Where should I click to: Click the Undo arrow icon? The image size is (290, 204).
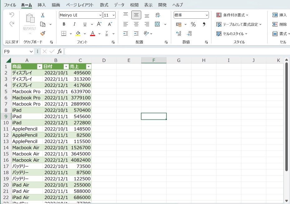coord(12,15)
